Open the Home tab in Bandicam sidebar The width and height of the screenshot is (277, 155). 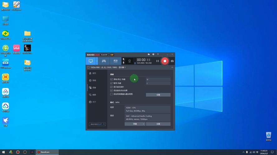point(93,73)
